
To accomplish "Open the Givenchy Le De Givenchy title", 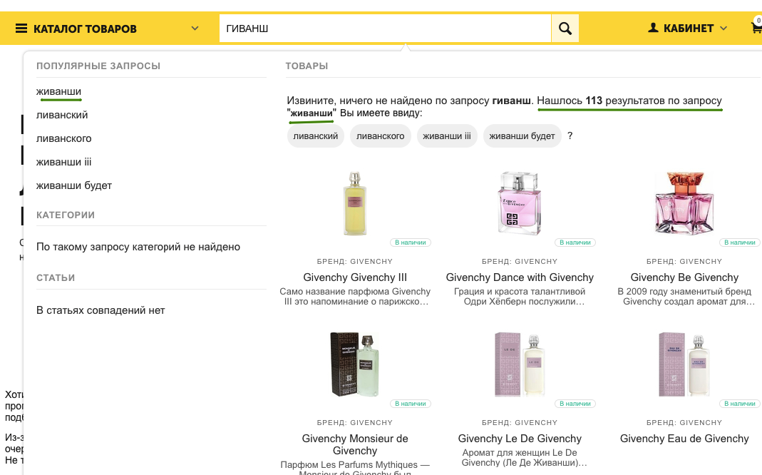I will [520, 439].
